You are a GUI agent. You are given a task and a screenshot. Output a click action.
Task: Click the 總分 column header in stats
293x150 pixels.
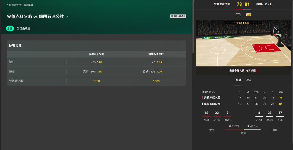pyautogui.click(x=281, y=92)
